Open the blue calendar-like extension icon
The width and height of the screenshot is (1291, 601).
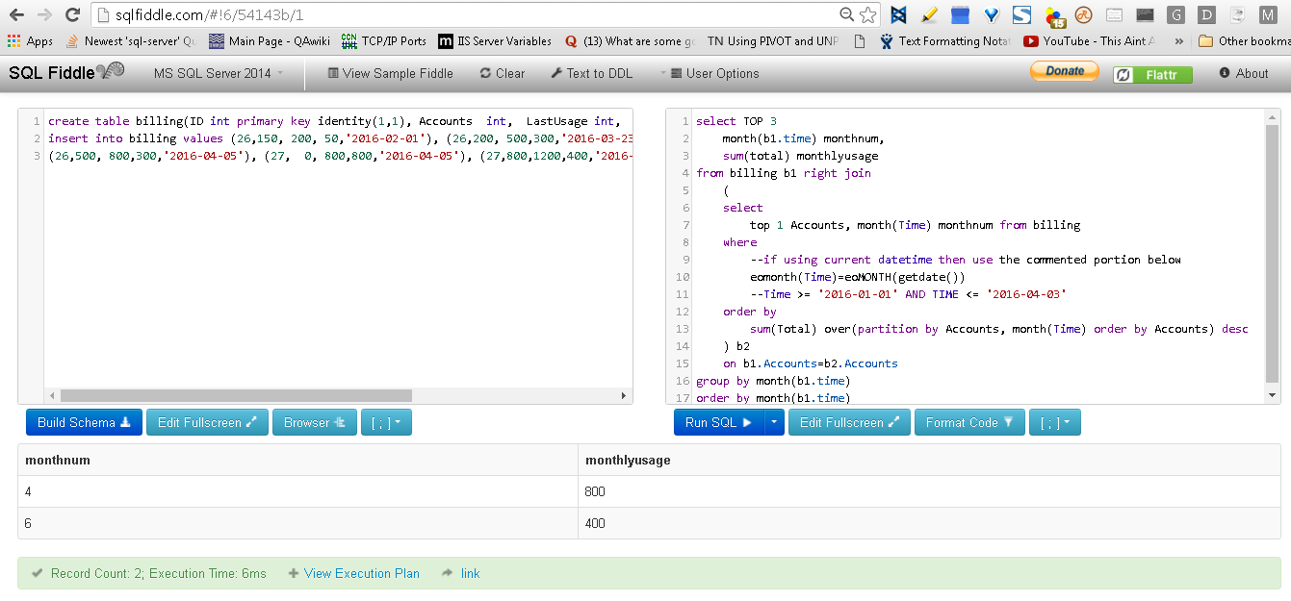[x=960, y=15]
